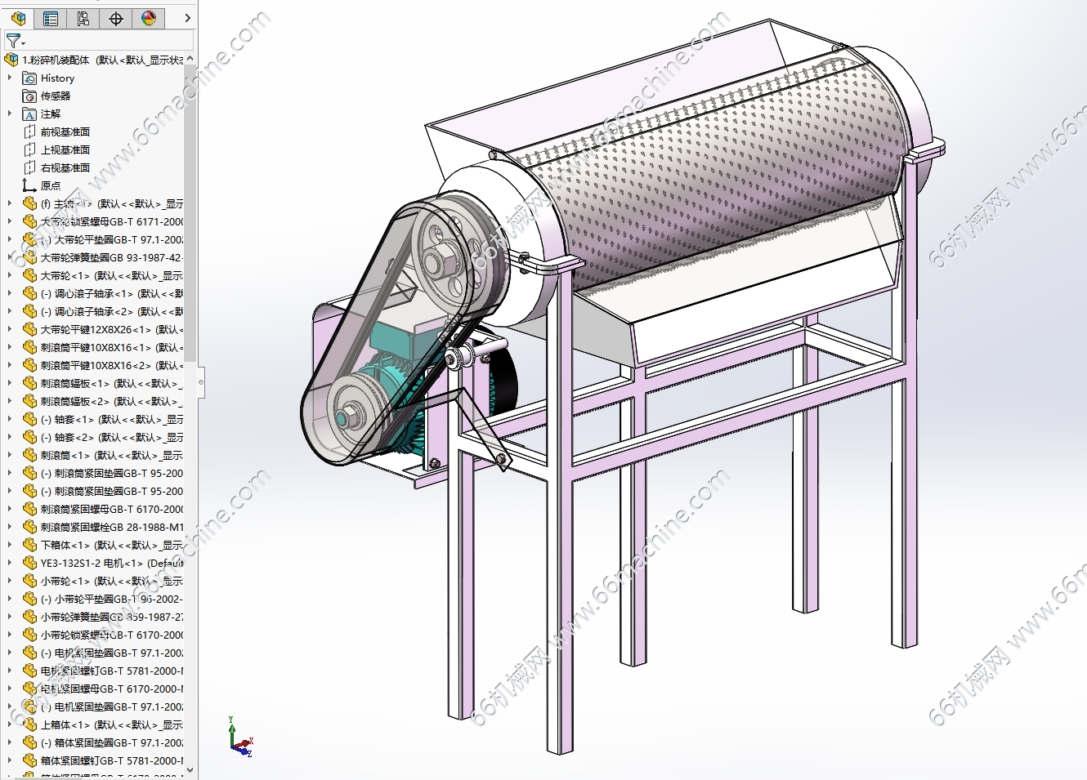This screenshot has width=1087, height=780.
Task: Switch to the ConfigurationManager tab
Action: coord(83,18)
